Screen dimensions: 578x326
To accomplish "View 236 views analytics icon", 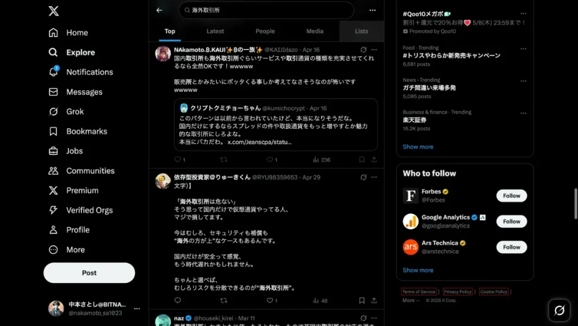I will (x=316, y=159).
